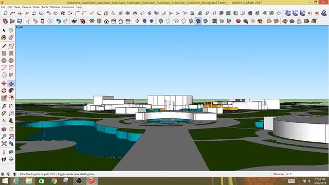The height and width of the screenshot is (185, 329).
Task: Activate the highlighted Push/Pull tool
Action: pyautogui.click(x=11, y=83)
